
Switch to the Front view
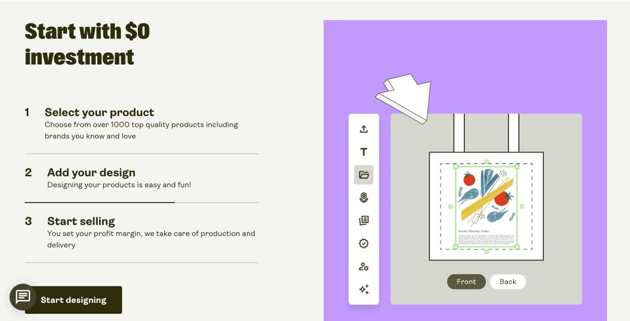466,281
